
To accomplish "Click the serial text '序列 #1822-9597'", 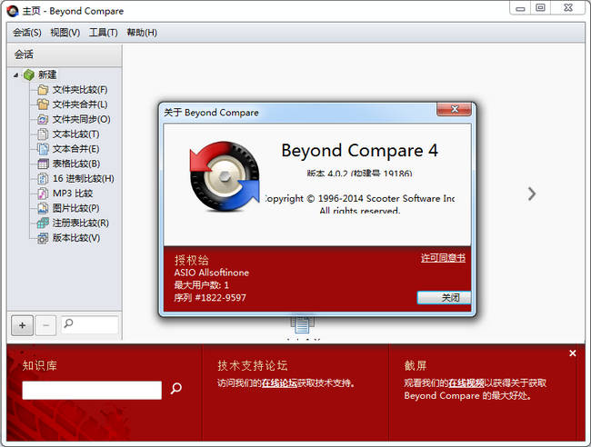I will 210,298.
